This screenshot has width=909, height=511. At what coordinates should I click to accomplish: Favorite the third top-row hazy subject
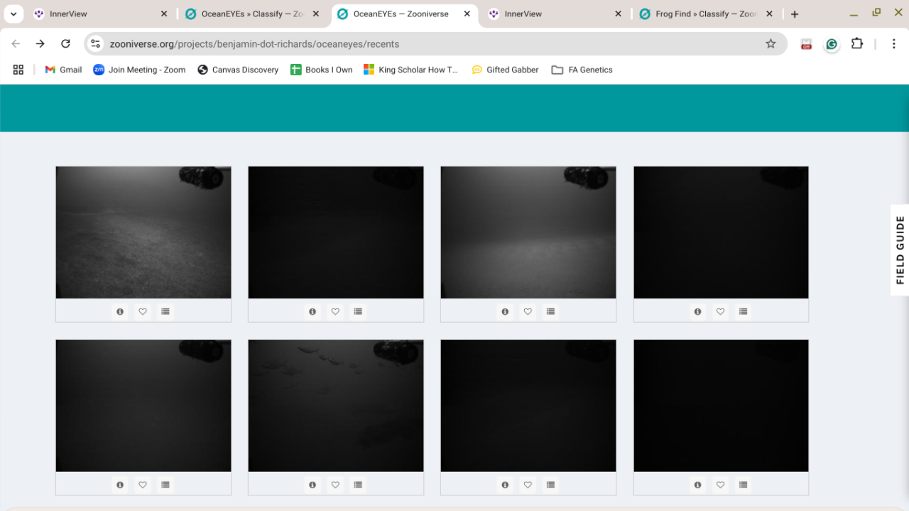click(528, 311)
